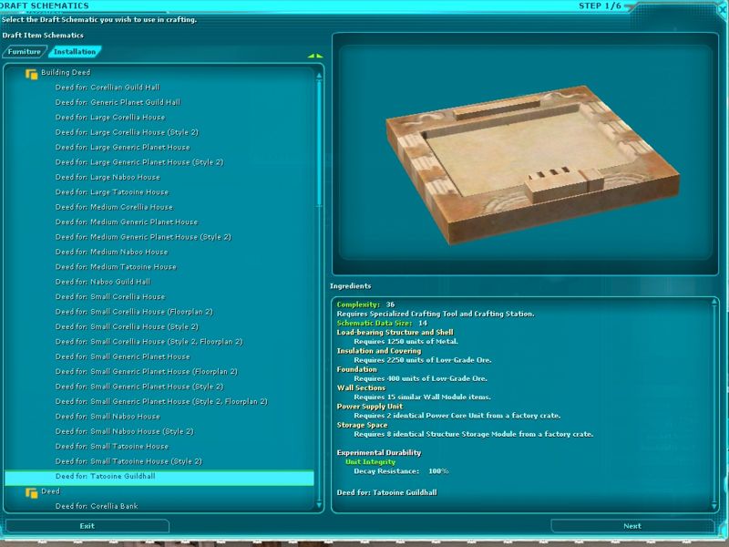Click the Deed category folder icon
This screenshot has width=729, height=547.
(x=32, y=491)
